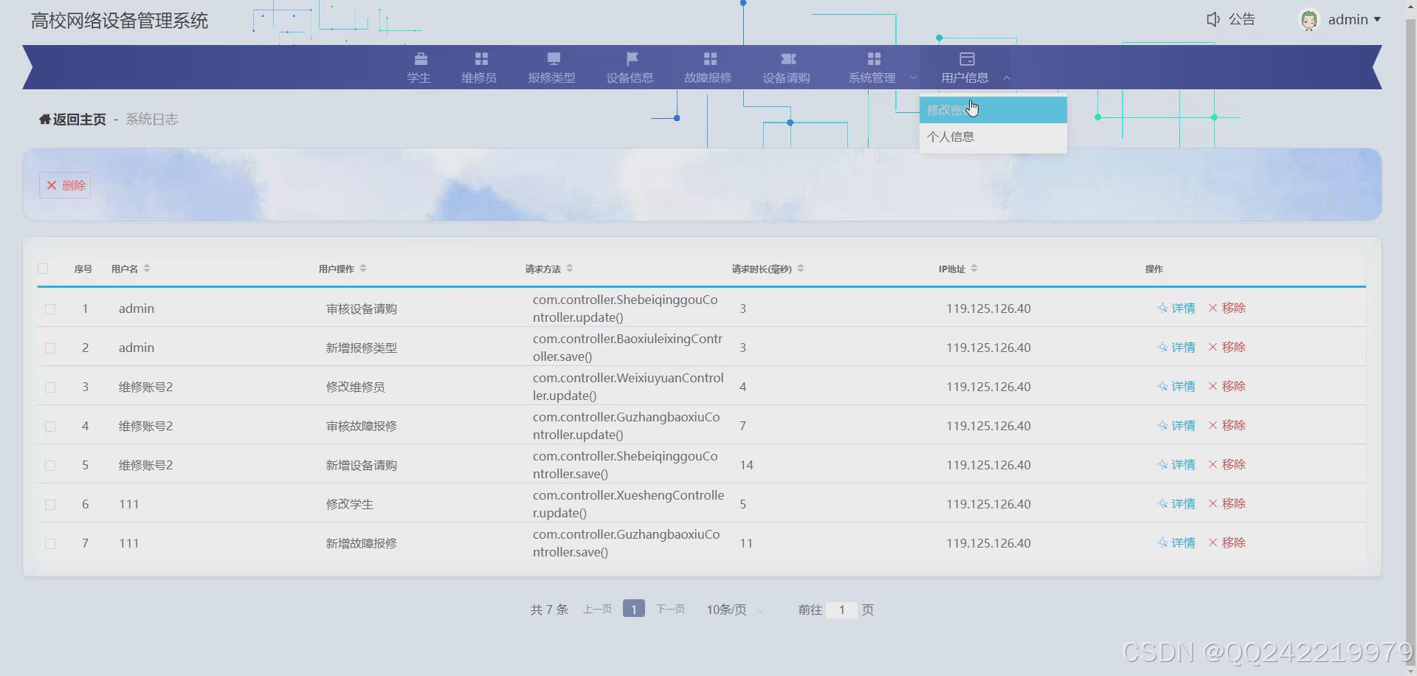Check the checkbox for 维修账号2 row 3
The width and height of the screenshot is (1417, 676).
point(50,387)
